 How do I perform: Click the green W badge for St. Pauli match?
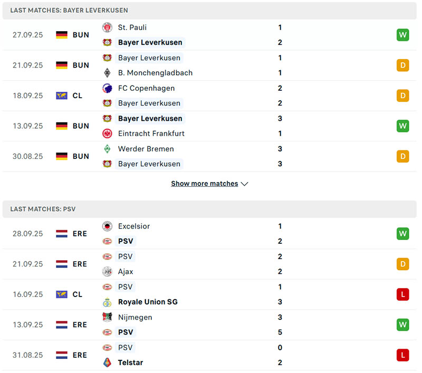pyautogui.click(x=402, y=35)
